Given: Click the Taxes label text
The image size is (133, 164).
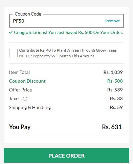Looking at the screenshot, I should point(15,99).
